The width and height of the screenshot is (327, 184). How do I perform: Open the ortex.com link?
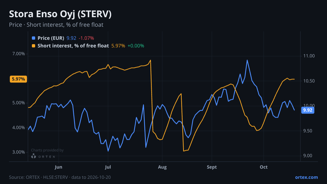(x=307, y=177)
